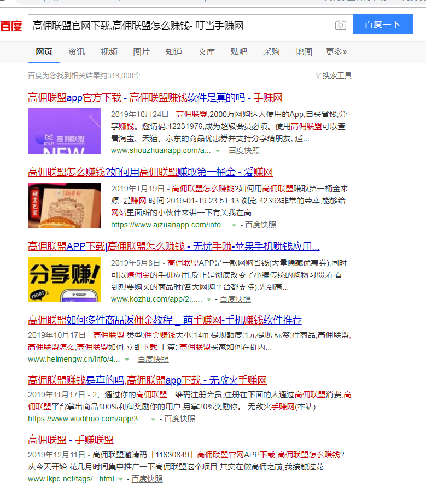Open result 高佣联盟APP下载 - 无忧手赚
The width and height of the screenshot is (426, 494).
173,246
